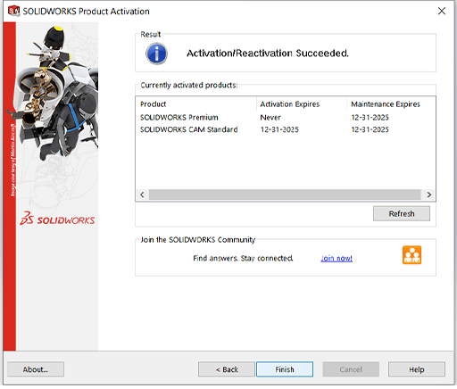Click the Maintenance Expires column header
This screenshot has width=457, height=389.
[x=391, y=104]
